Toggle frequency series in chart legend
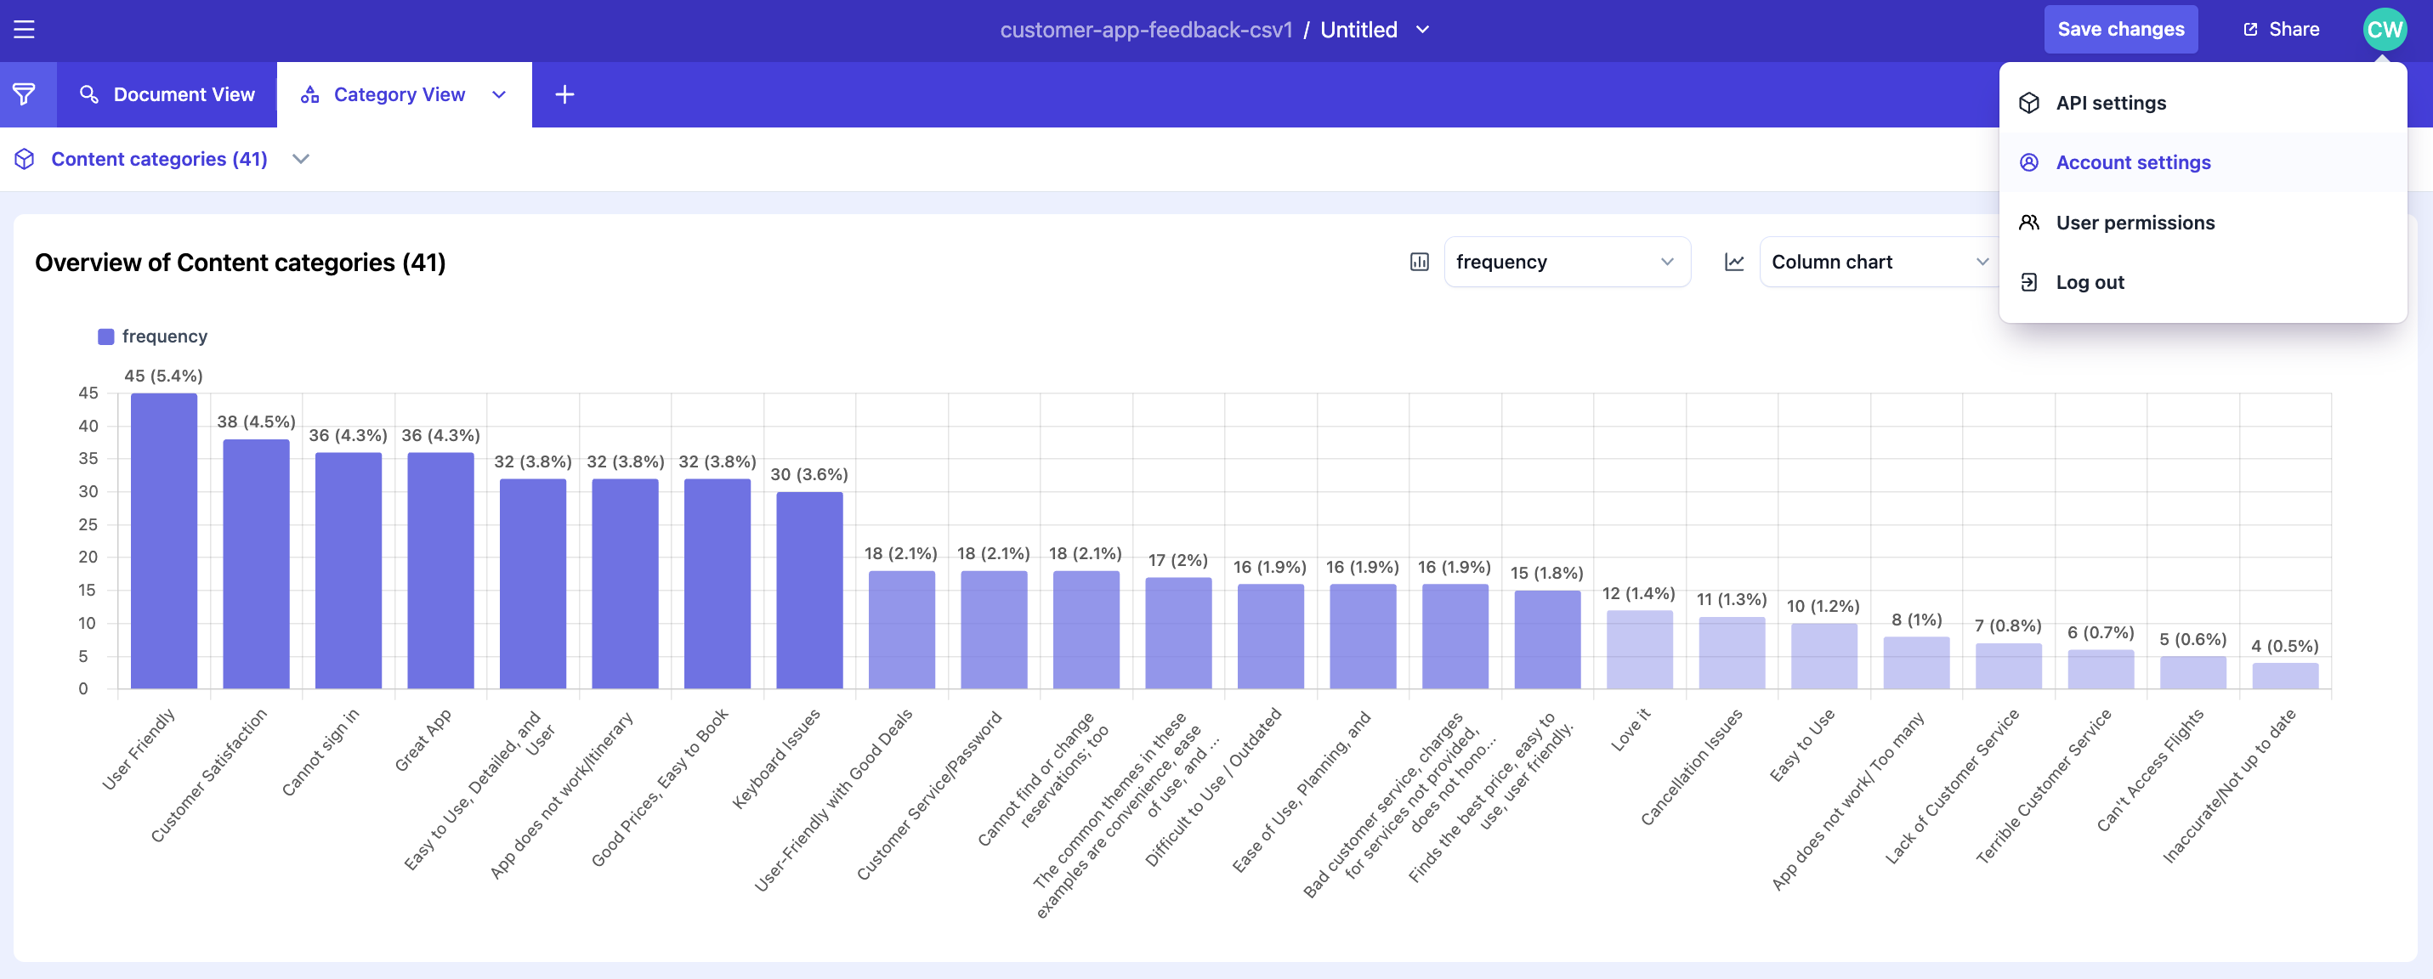Image resolution: width=2433 pixels, height=979 pixels. point(152,336)
